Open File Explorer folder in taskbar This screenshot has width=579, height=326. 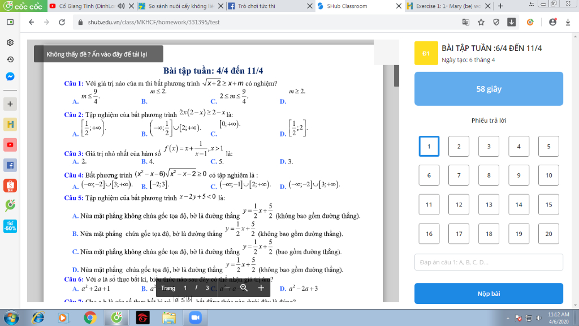(169, 318)
